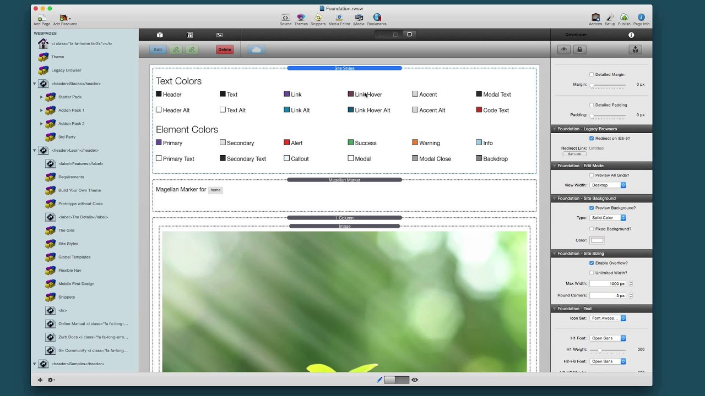Screen dimensions: 705x396
Task: Open the Icon Set dropdown
Action: click(608, 318)
